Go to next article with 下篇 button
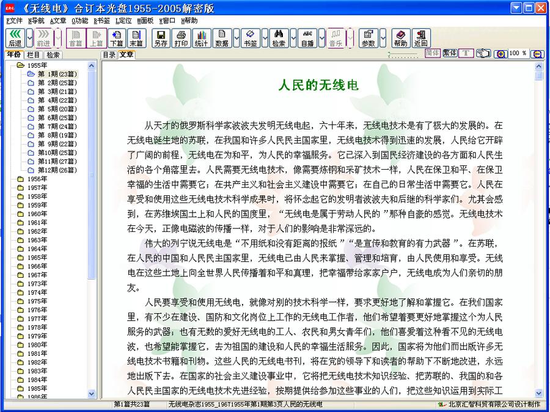Image resolution: width=550 pixels, height=412 pixels. pos(117,38)
